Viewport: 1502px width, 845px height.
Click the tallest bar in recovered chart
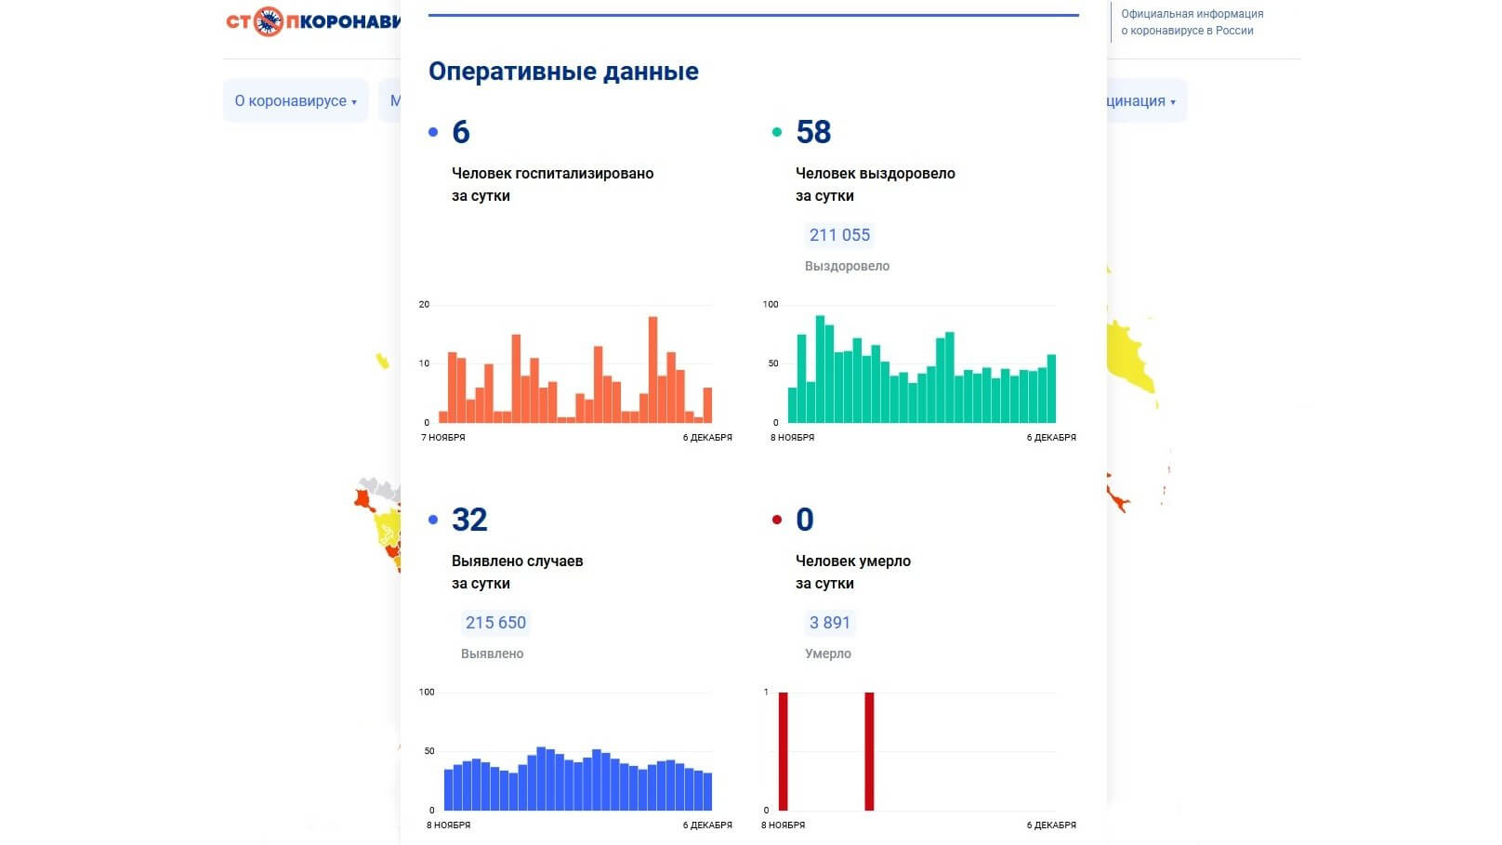[820, 369]
